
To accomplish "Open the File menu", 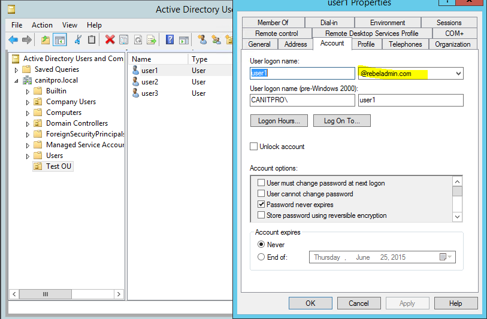I will point(17,25).
